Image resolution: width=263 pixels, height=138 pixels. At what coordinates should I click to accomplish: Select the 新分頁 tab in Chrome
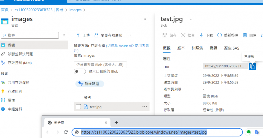[77, 123]
